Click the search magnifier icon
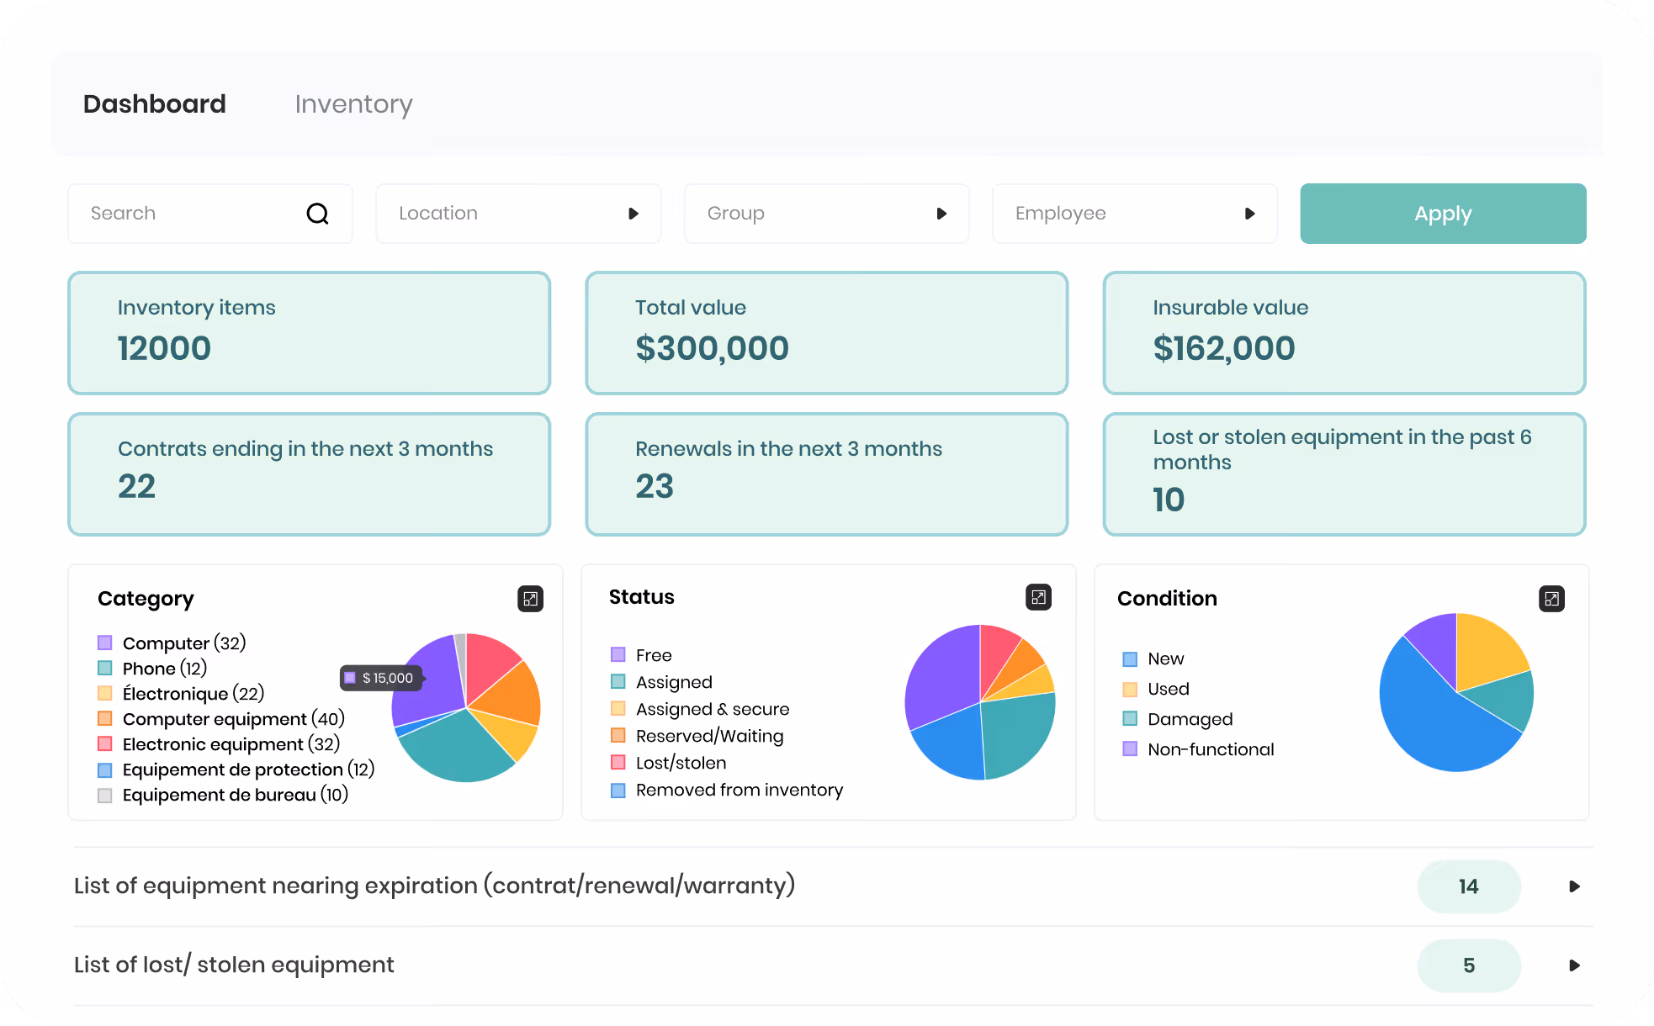Viewport: 1654px width, 1026px height. [317, 214]
